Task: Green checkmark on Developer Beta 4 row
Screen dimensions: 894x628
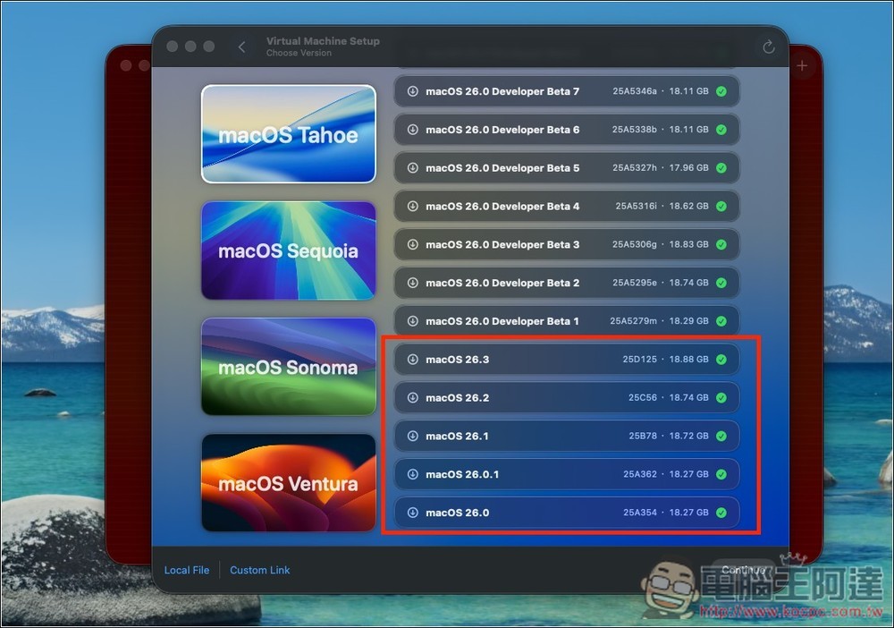Action: tap(721, 206)
